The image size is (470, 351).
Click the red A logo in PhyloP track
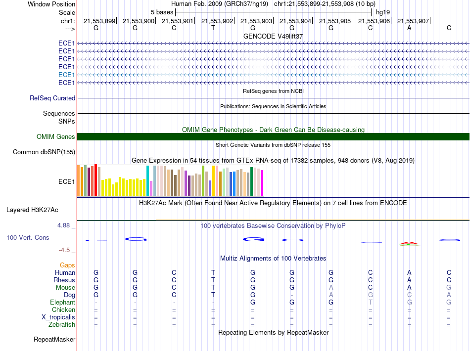(409, 243)
